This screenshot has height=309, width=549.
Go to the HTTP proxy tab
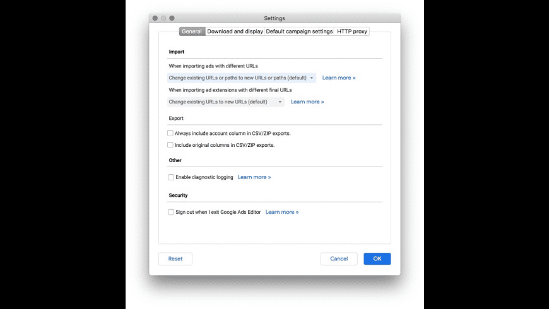352,32
